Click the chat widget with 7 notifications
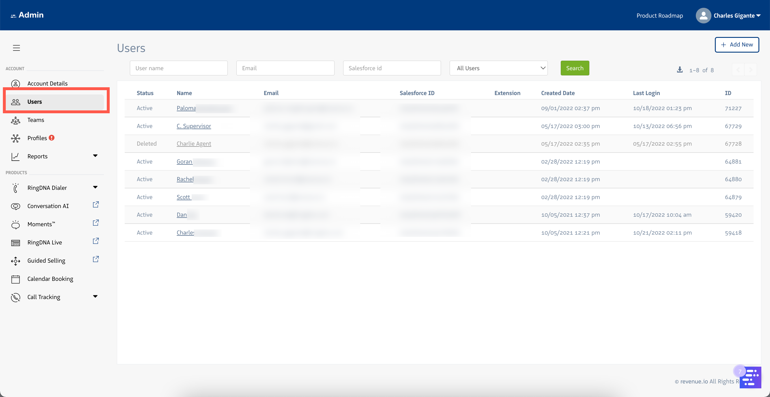 pos(750,377)
